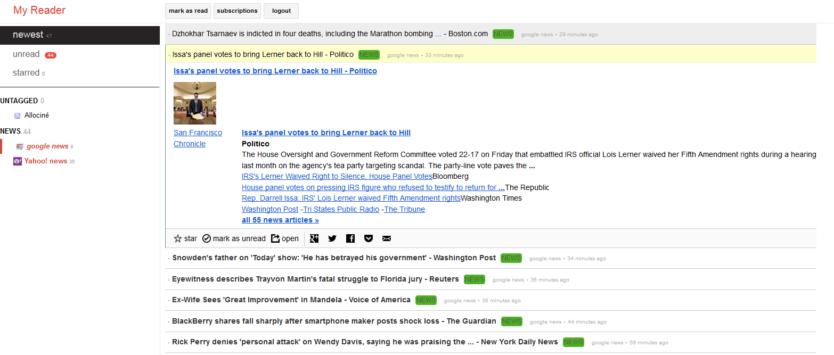Open the Washington Post link
This screenshot has height=355, width=834.
[270, 209]
